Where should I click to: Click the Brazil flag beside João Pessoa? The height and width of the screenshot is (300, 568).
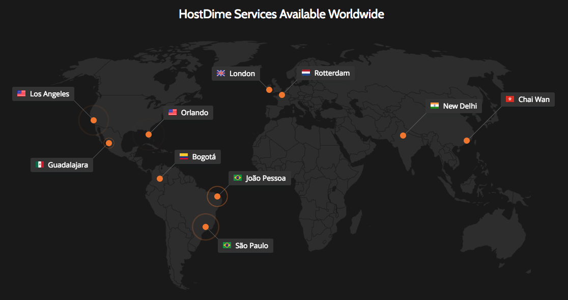pos(238,178)
